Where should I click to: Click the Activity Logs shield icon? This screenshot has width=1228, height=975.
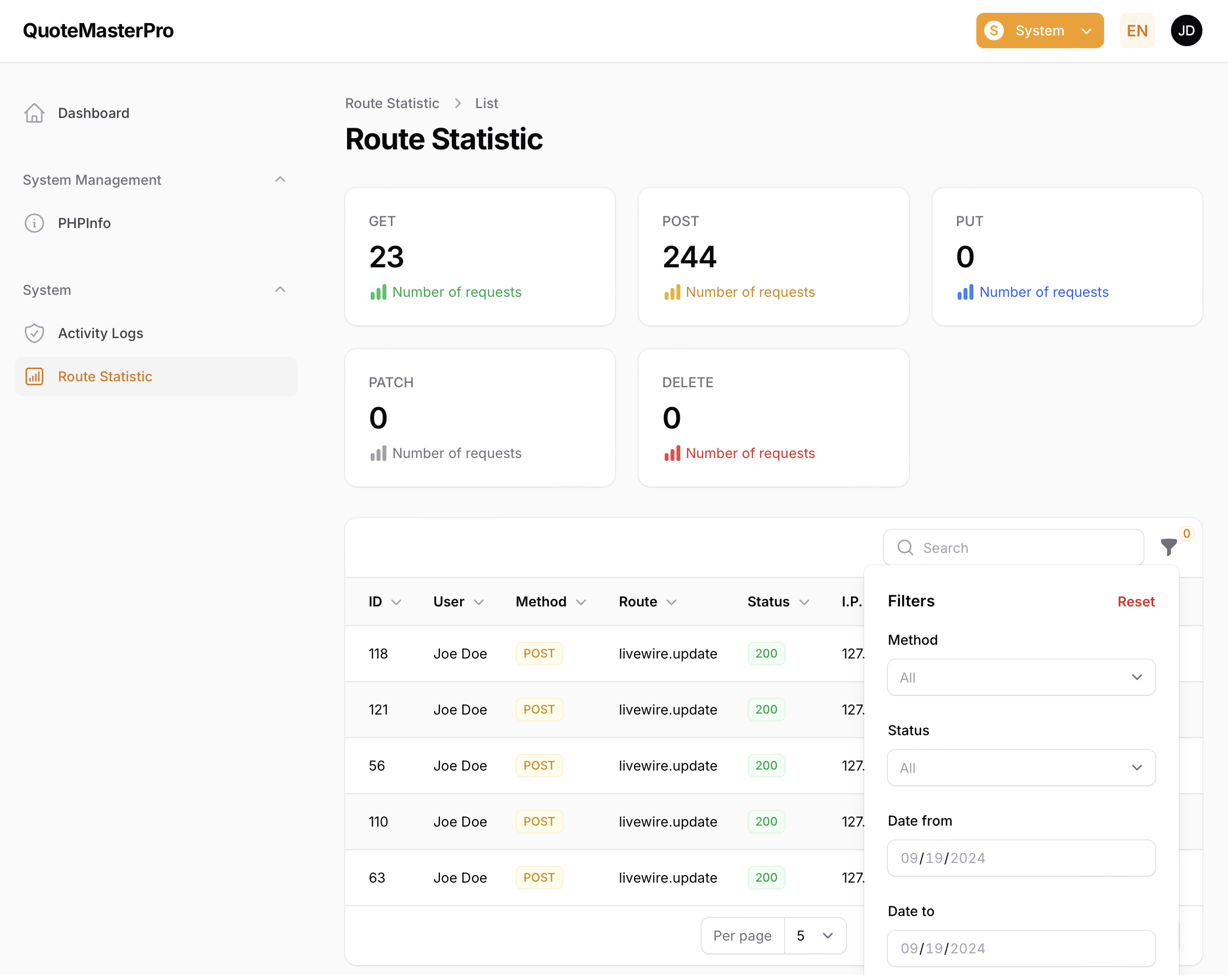[34, 333]
